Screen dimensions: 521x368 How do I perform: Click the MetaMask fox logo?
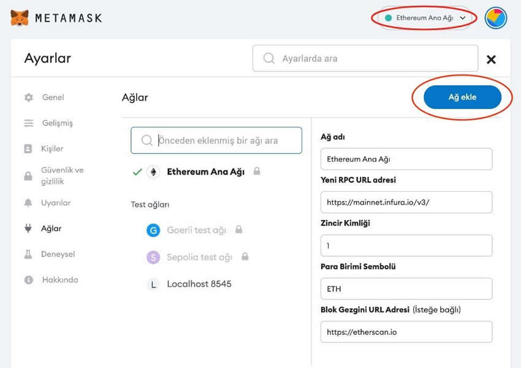coord(20,18)
